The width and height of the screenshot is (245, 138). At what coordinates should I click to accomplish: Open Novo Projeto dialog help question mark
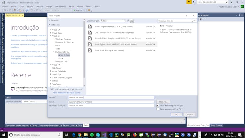[x=186, y=16]
